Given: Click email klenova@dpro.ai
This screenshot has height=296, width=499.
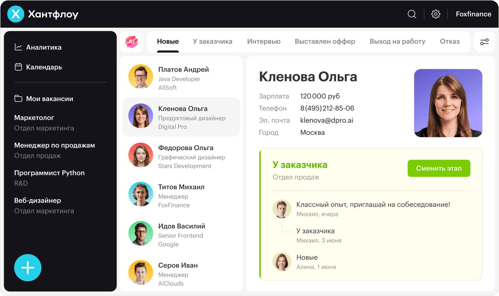Looking at the screenshot, I should (327, 120).
